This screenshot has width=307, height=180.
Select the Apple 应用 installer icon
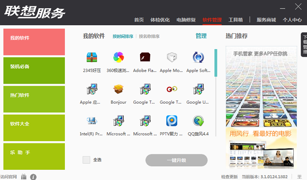click(x=92, y=89)
